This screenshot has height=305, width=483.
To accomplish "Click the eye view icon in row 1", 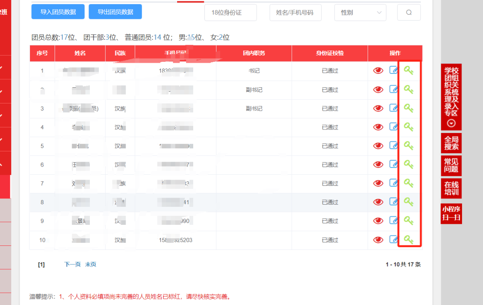I will (378, 70).
